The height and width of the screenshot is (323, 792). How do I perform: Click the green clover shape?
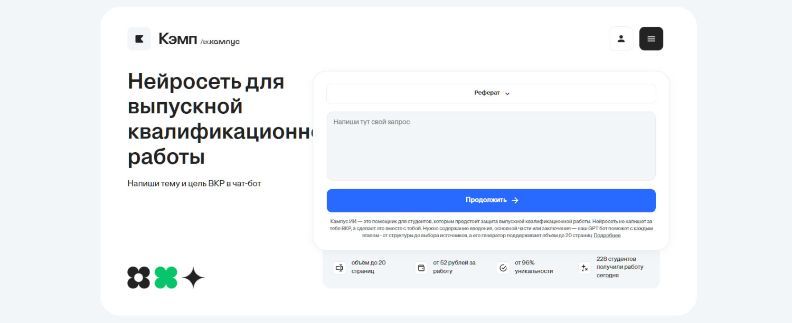(166, 277)
